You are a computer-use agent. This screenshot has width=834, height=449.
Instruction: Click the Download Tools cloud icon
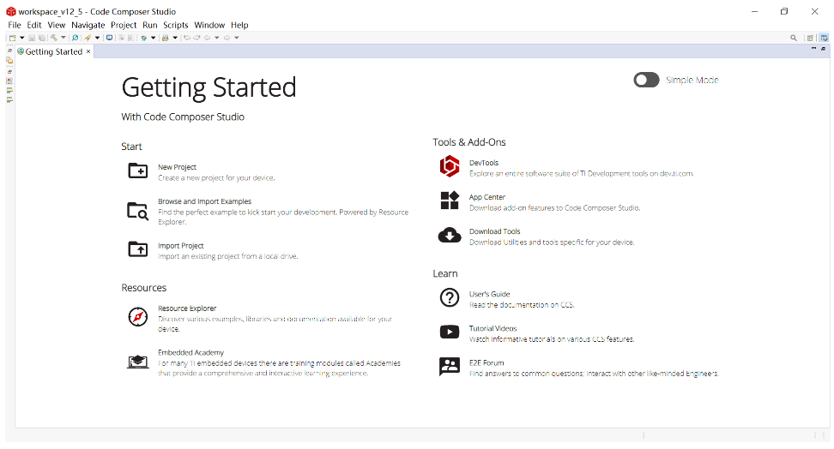coord(450,235)
